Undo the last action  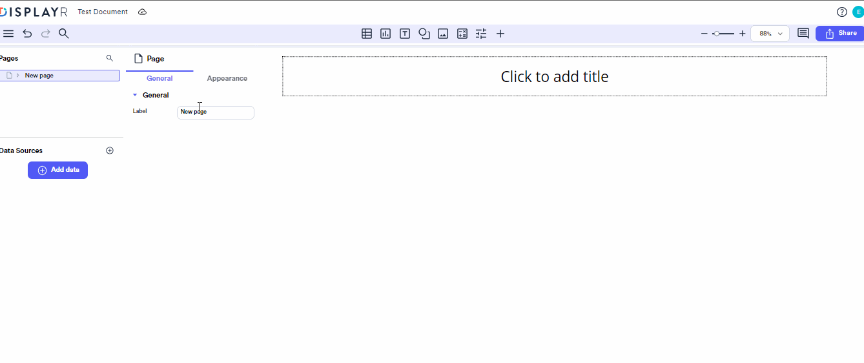(x=27, y=34)
